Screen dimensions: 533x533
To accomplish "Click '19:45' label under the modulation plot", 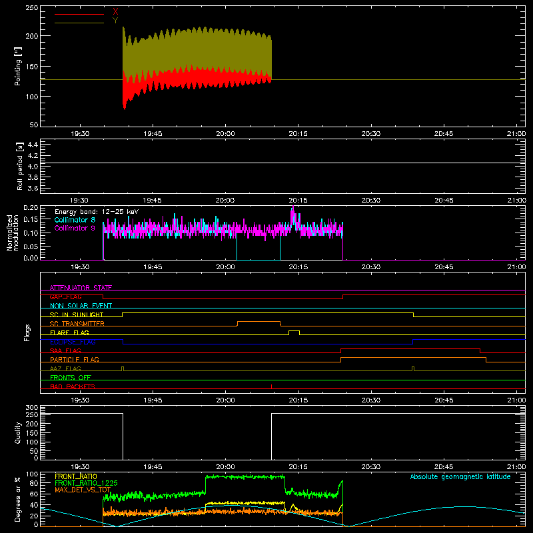I will click(153, 267).
